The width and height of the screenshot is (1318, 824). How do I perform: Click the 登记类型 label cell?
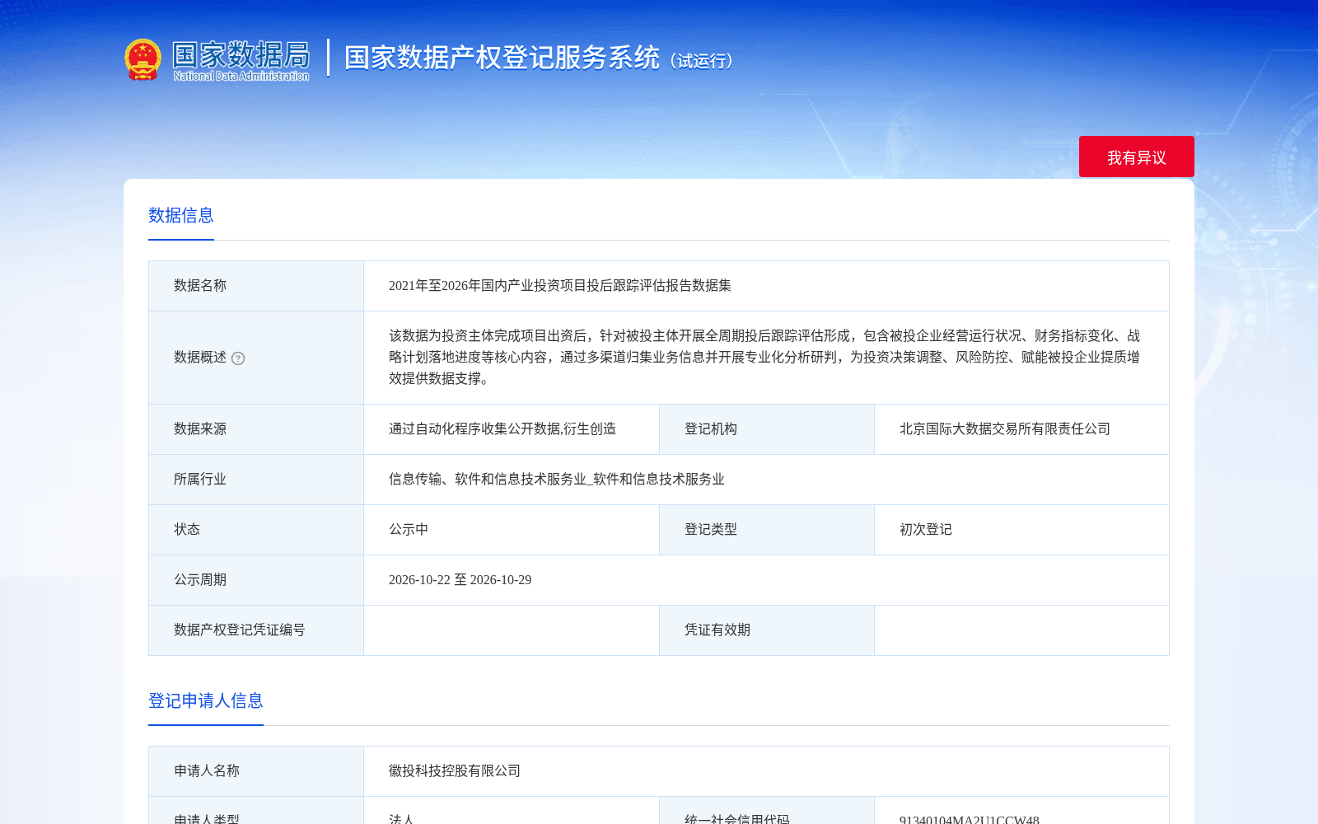pos(767,530)
